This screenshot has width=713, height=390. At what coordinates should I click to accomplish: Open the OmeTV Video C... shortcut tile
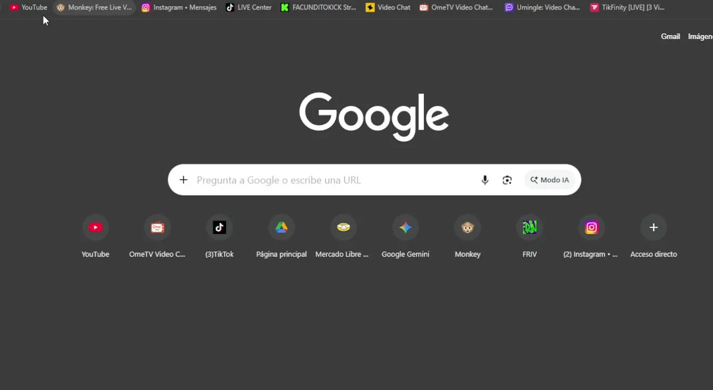157,236
